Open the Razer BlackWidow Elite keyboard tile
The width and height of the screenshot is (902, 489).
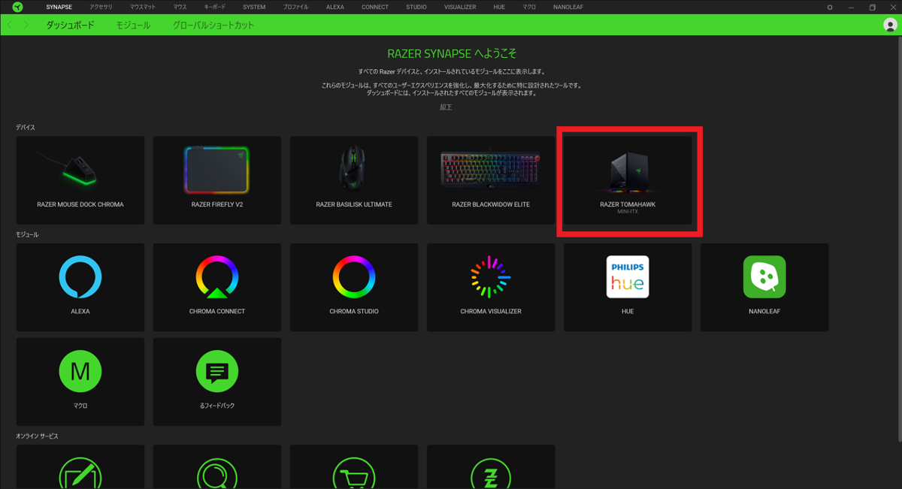point(491,180)
